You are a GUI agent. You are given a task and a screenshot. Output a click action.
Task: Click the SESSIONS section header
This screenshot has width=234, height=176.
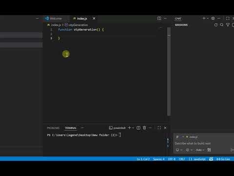(181, 25)
